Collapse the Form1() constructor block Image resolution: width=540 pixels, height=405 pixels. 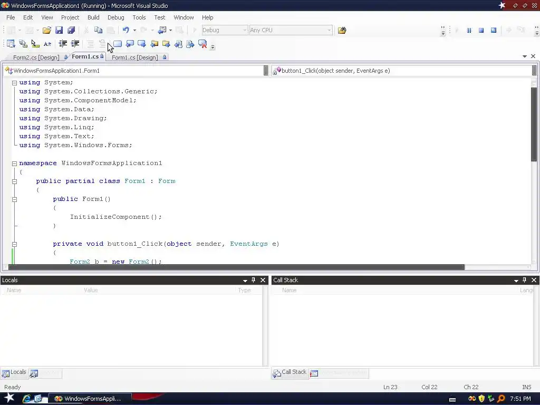point(14,199)
